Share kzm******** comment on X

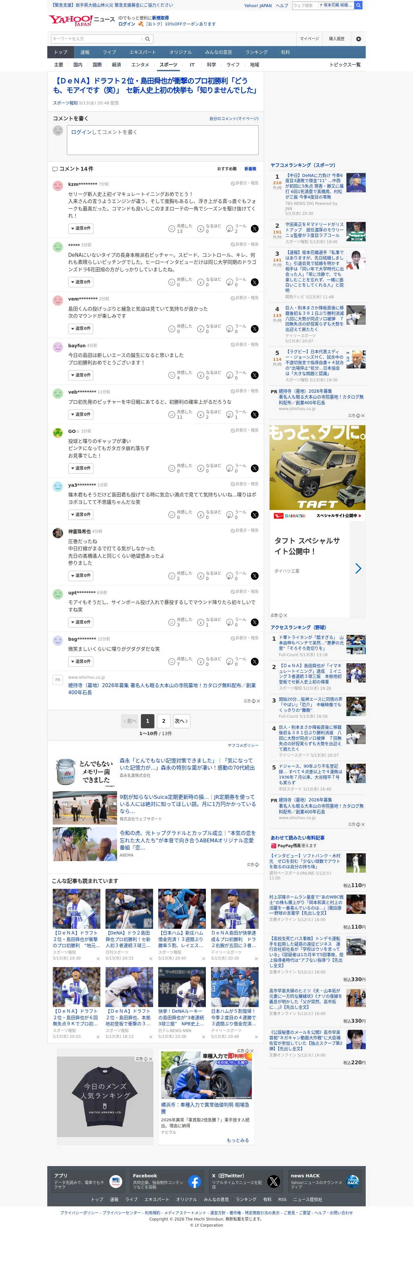(255, 229)
